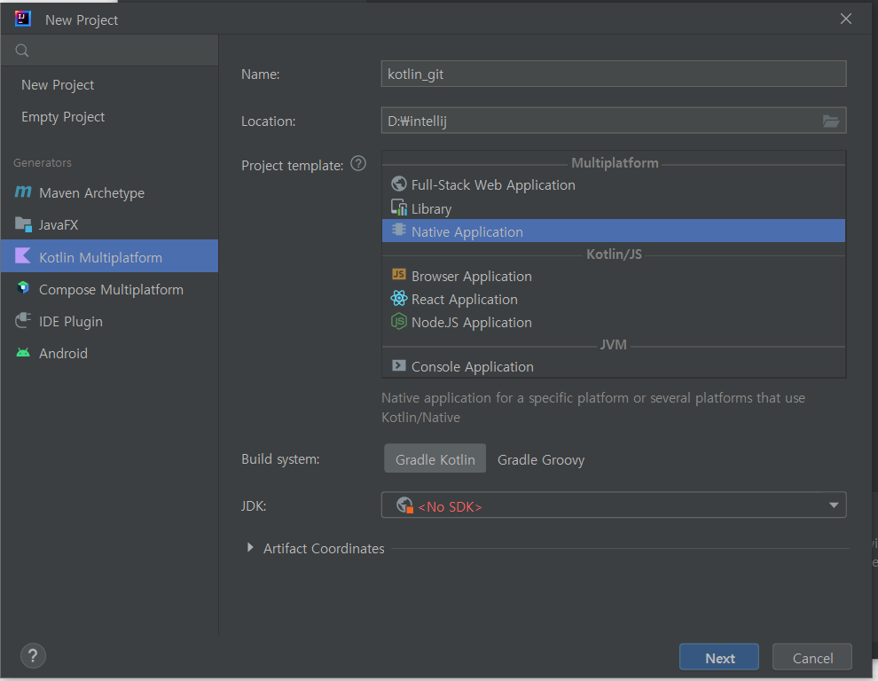Click the IntelliJ IDEA logo in title bar
This screenshot has width=878, height=681.
23,19
